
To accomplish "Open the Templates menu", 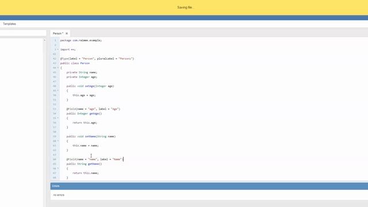I will (9, 24).
